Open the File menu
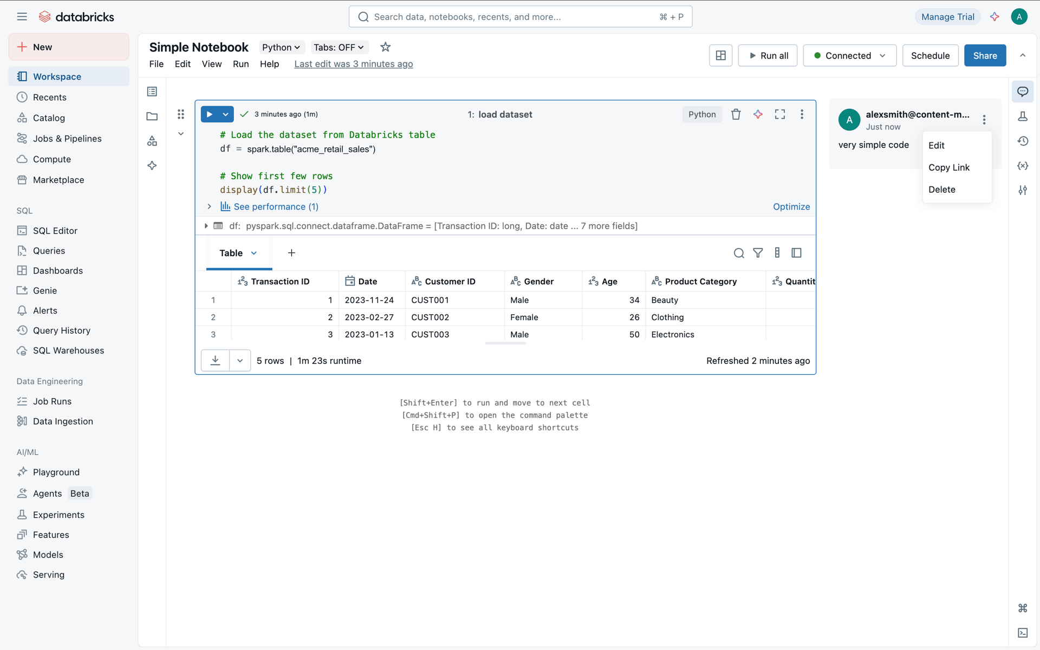The width and height of the screenshot is (1040, 650). (x=157, y=64)
